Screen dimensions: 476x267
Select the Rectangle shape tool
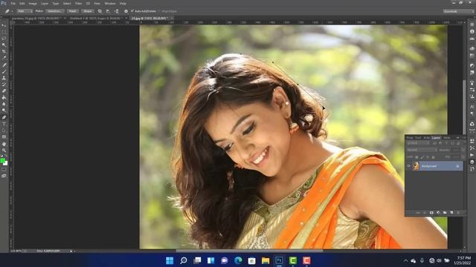coord(4,137)
